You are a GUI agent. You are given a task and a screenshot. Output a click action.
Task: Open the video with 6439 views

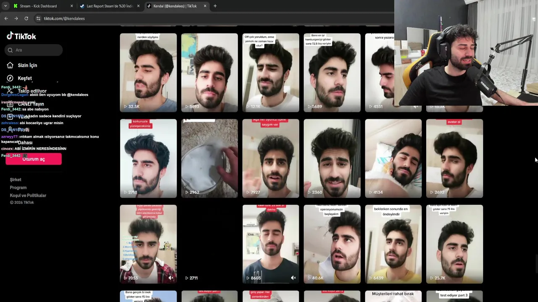(393, 244)
